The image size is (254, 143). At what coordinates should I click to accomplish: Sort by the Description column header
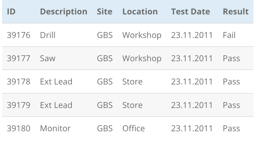(63, 11)
